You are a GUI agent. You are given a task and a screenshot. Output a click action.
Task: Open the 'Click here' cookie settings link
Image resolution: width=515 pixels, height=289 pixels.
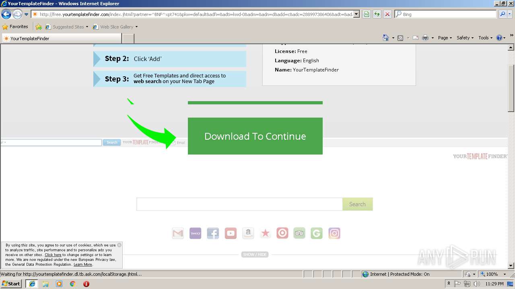point(53,255)
